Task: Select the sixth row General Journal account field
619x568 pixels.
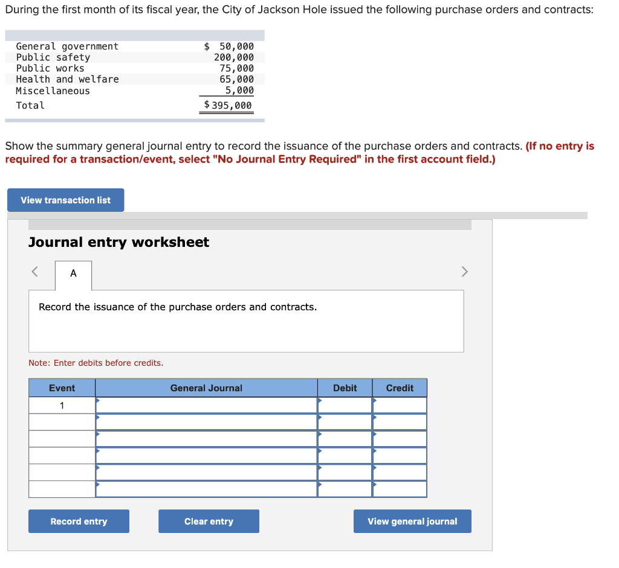Action: click(x=207, y=489)
